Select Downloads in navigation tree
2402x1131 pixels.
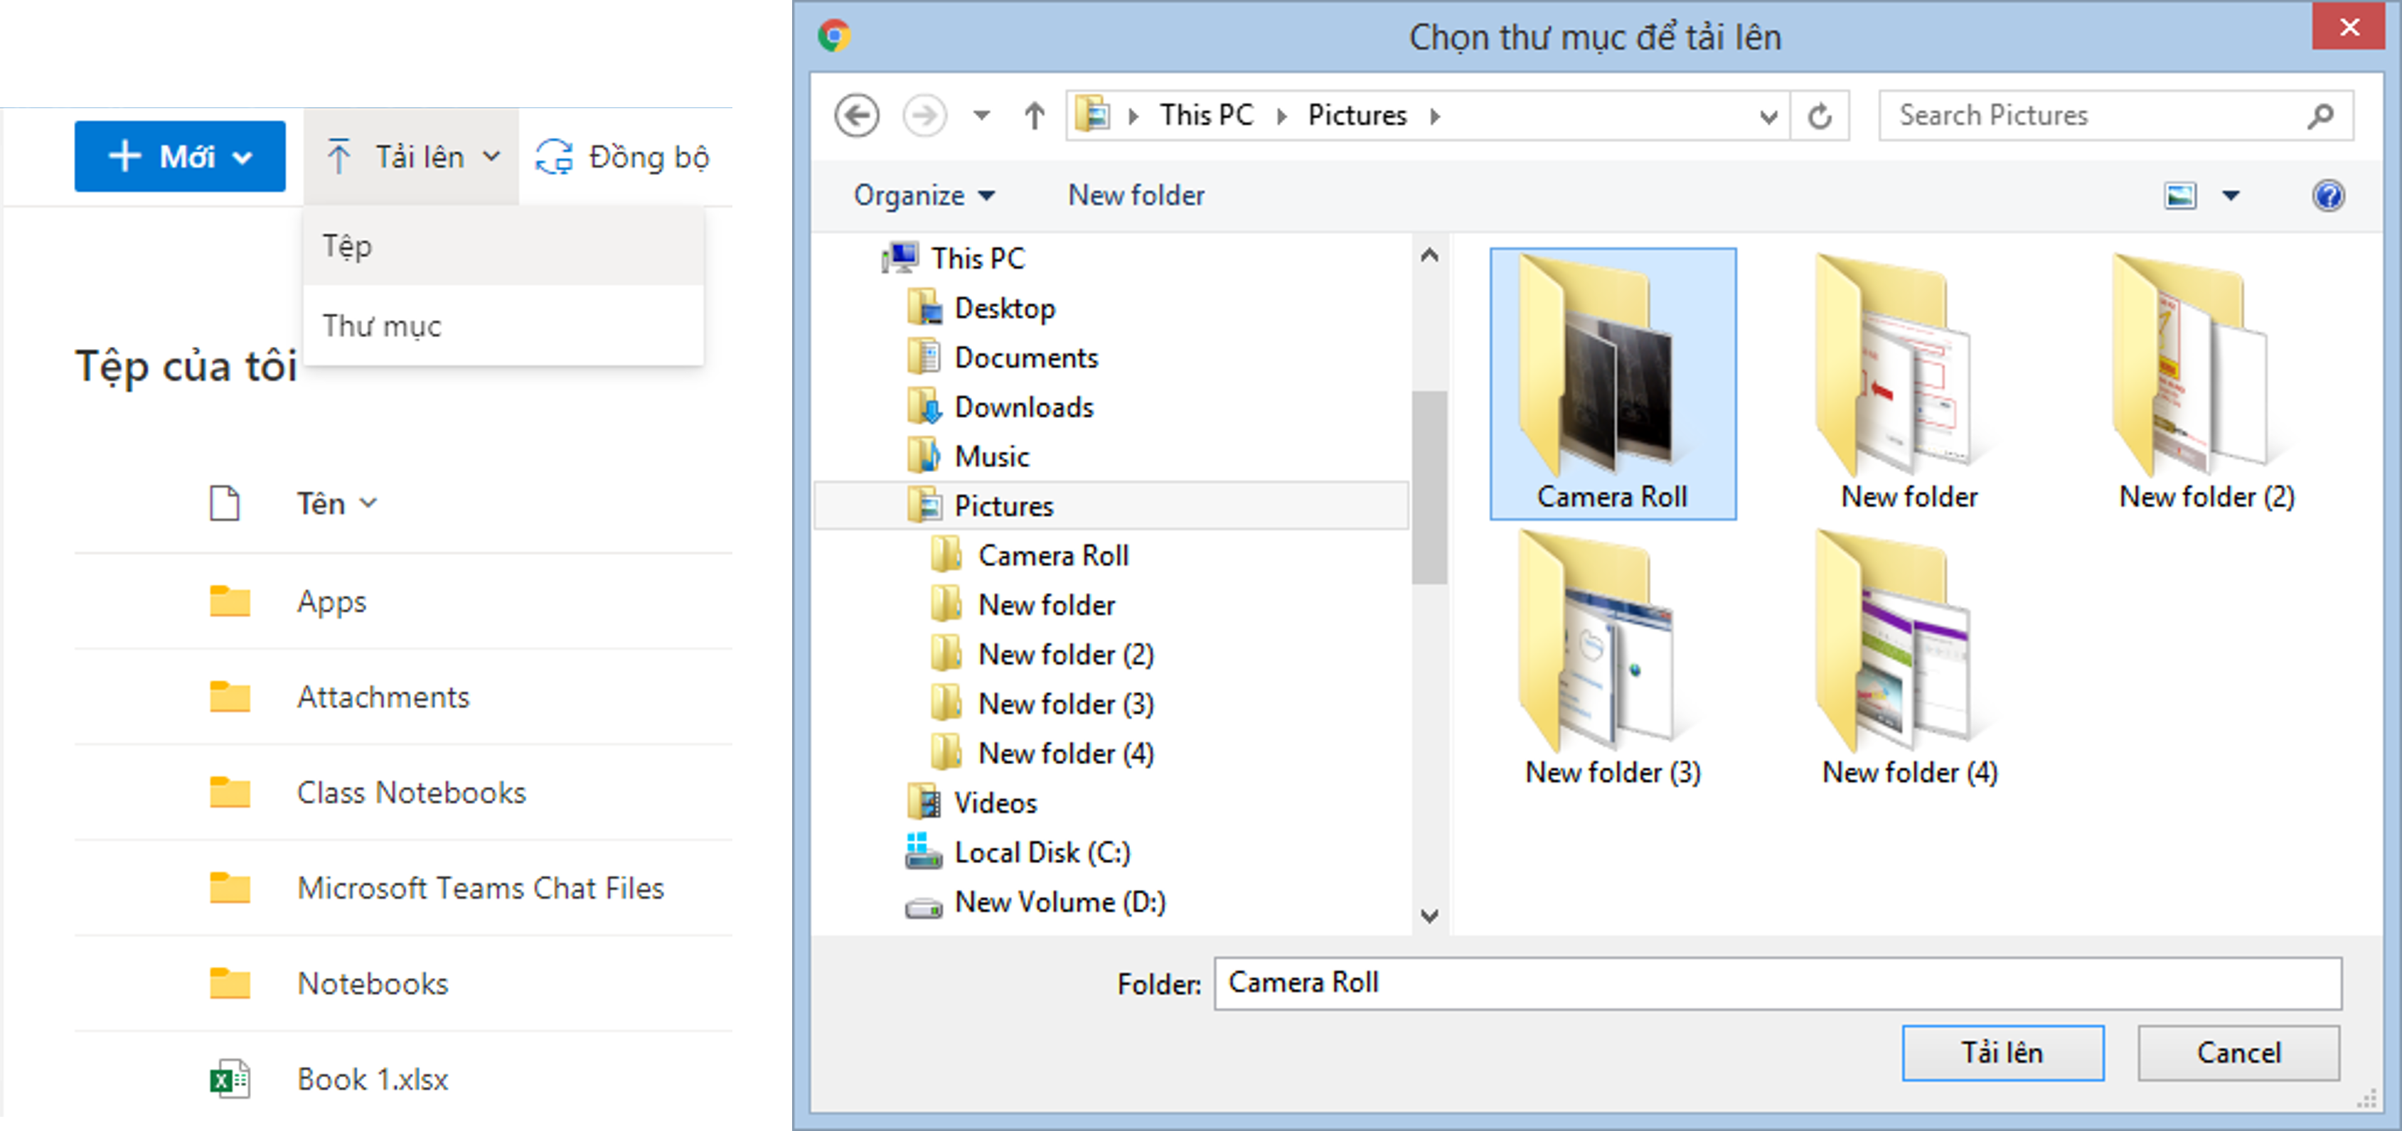pos(1023,407)
